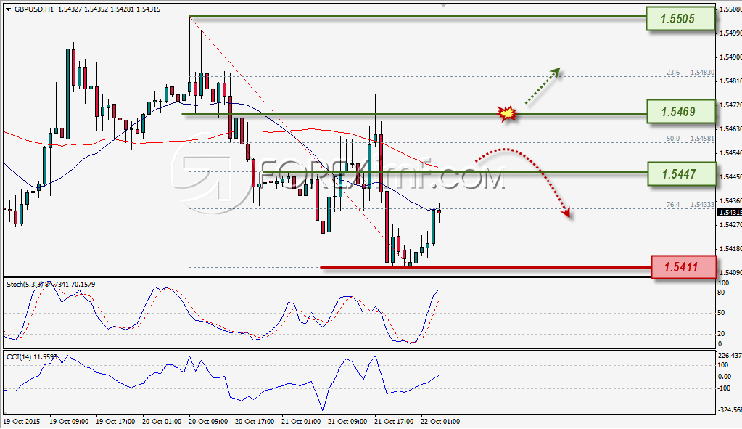742x429 pixels.
Task: Click price axis value 1.54720
Action: pos(730,105)
